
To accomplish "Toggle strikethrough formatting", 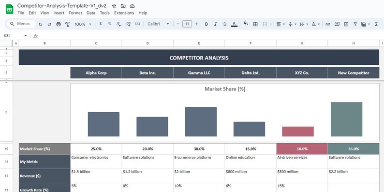I will click(x=224, y=24).
